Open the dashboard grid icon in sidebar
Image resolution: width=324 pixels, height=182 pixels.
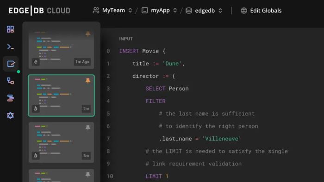coord(10,29)
